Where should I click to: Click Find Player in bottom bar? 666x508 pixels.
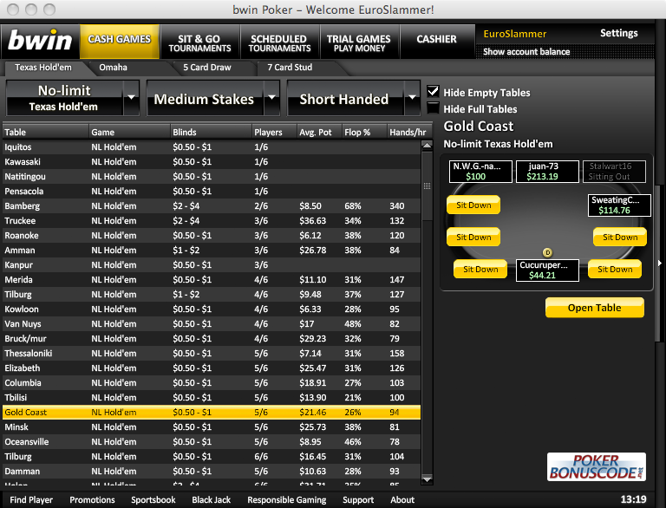click(31, 500)
